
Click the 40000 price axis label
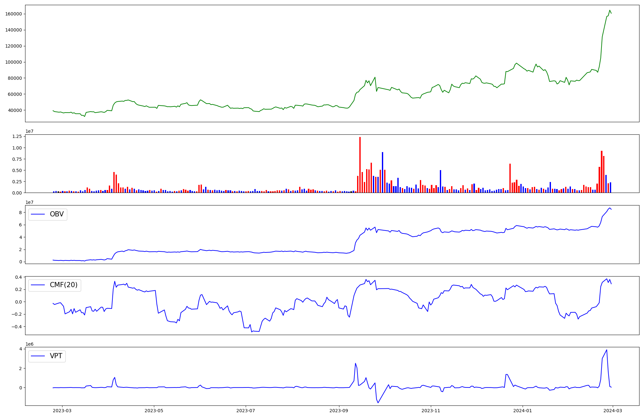click(x=15, y=110)
